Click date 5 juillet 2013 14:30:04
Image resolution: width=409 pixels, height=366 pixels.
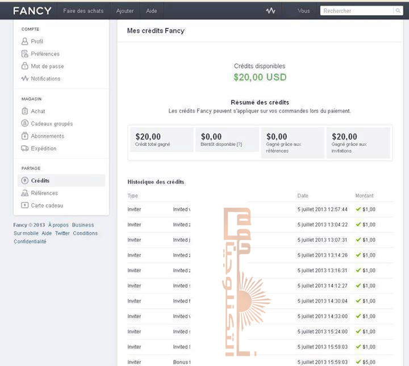(x=323, y=301)
